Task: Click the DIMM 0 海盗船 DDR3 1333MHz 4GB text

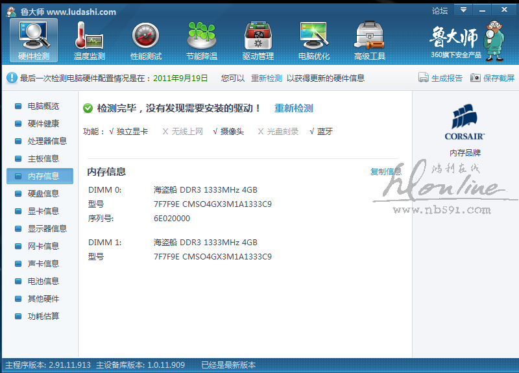Action: (205, 190)
